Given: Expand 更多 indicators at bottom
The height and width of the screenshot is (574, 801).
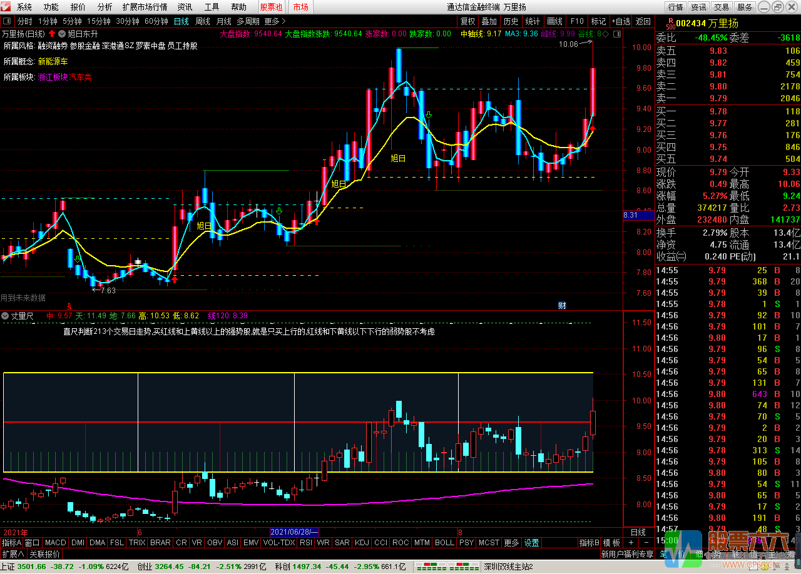Looking at the screenshot, I should click(x=511, y=543).
